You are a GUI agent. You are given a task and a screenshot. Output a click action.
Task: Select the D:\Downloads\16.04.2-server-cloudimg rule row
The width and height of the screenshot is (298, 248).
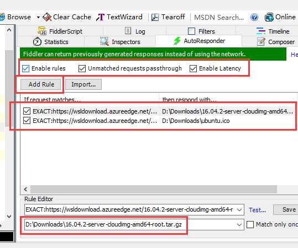pos(159,111)
